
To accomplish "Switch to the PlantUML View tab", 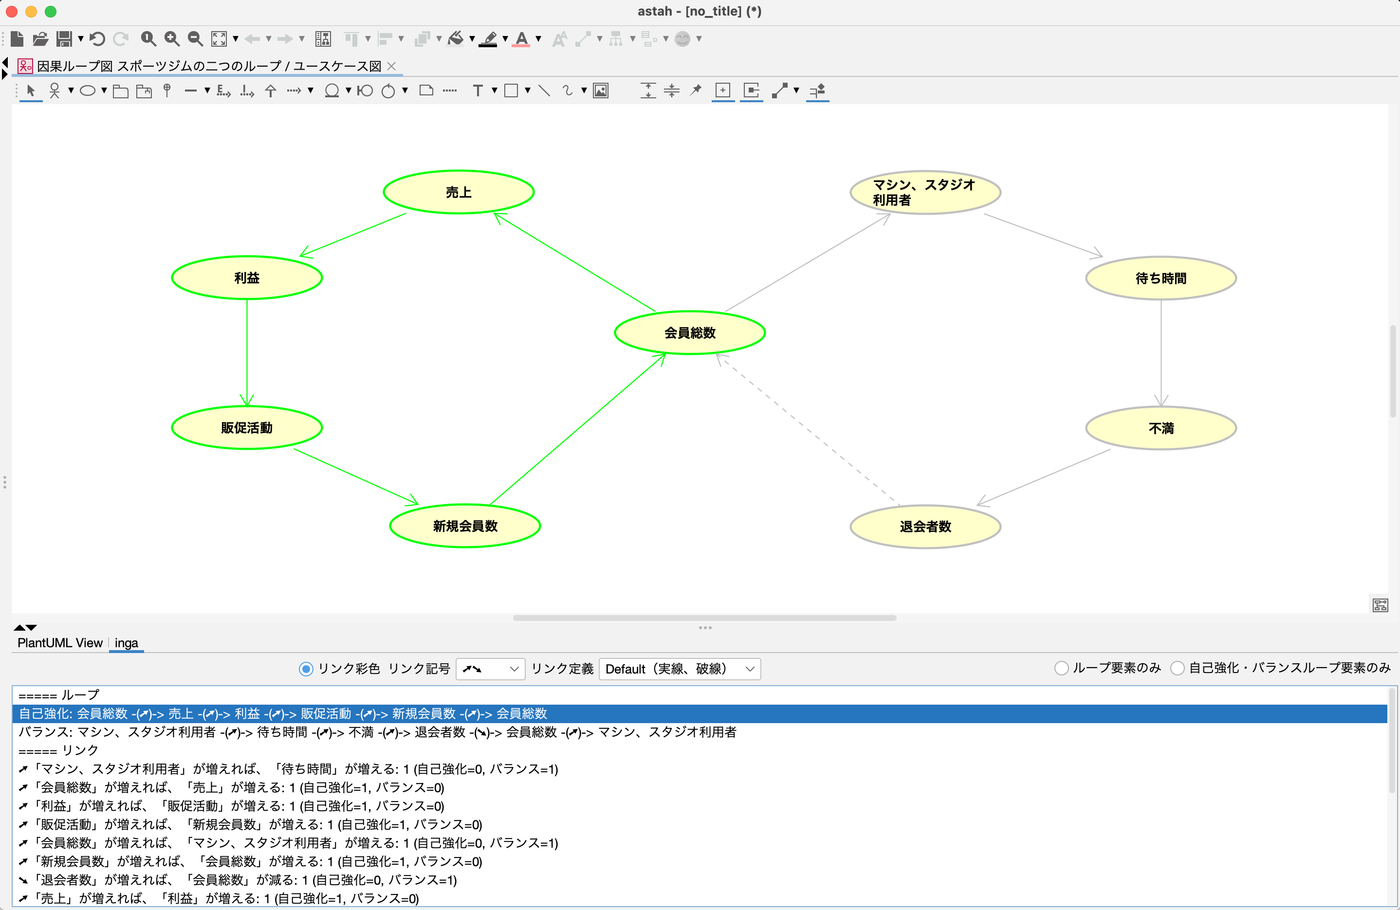I will (x=60, y=643).
